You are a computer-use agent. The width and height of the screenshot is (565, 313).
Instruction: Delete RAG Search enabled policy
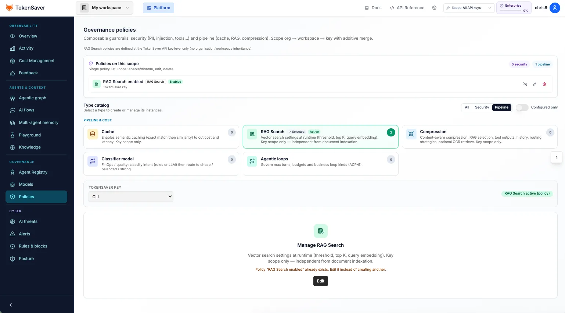coord(544,84)
